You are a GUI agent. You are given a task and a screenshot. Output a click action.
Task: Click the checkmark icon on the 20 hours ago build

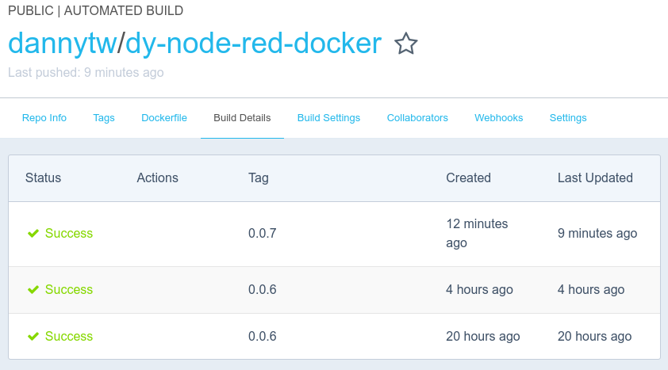click(33, 337)
